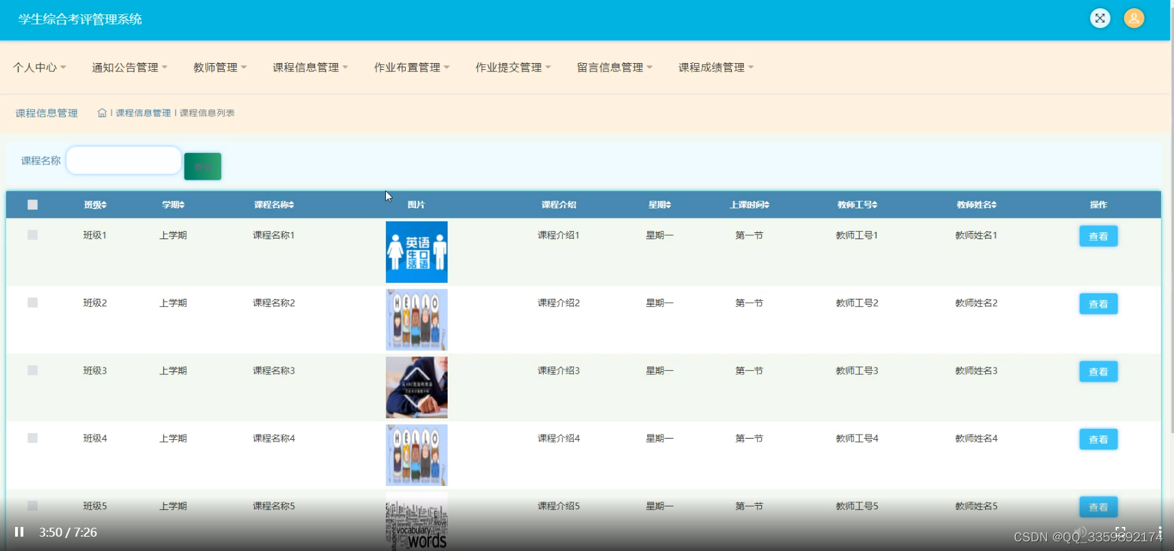Open the 英语口语 course thumbnail image
Viewport: 1174px width, 551px height.
417,252
